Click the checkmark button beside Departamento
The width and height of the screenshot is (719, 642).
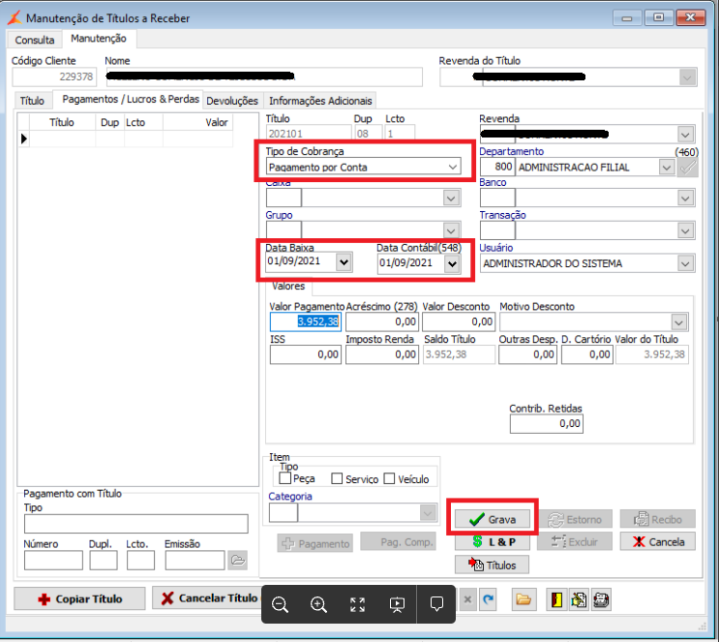coord(688,168)
